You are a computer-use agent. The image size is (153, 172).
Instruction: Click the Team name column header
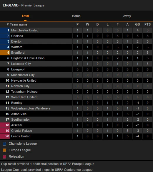point(19,24)
